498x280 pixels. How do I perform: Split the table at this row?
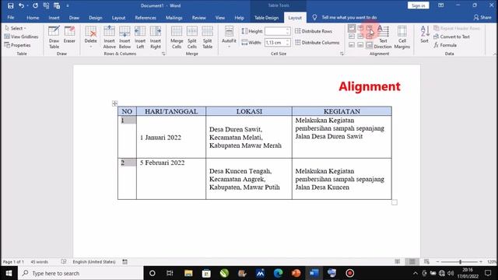pyautogui.click(x=208, y=37)
